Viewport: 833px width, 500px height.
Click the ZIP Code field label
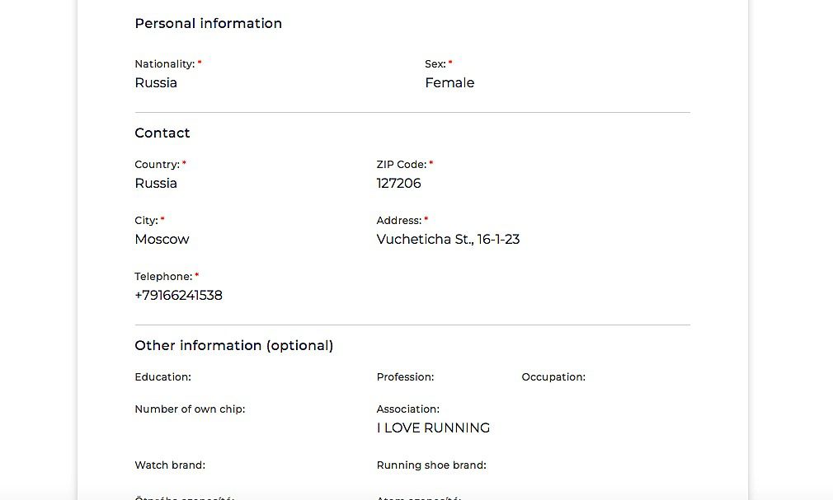click(x=402, y=165)
